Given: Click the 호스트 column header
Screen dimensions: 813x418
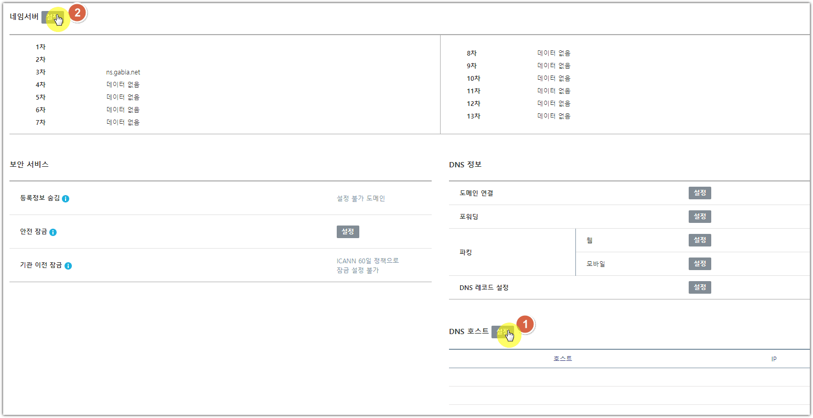Looking at the screenshot, I should coord(562,359).
